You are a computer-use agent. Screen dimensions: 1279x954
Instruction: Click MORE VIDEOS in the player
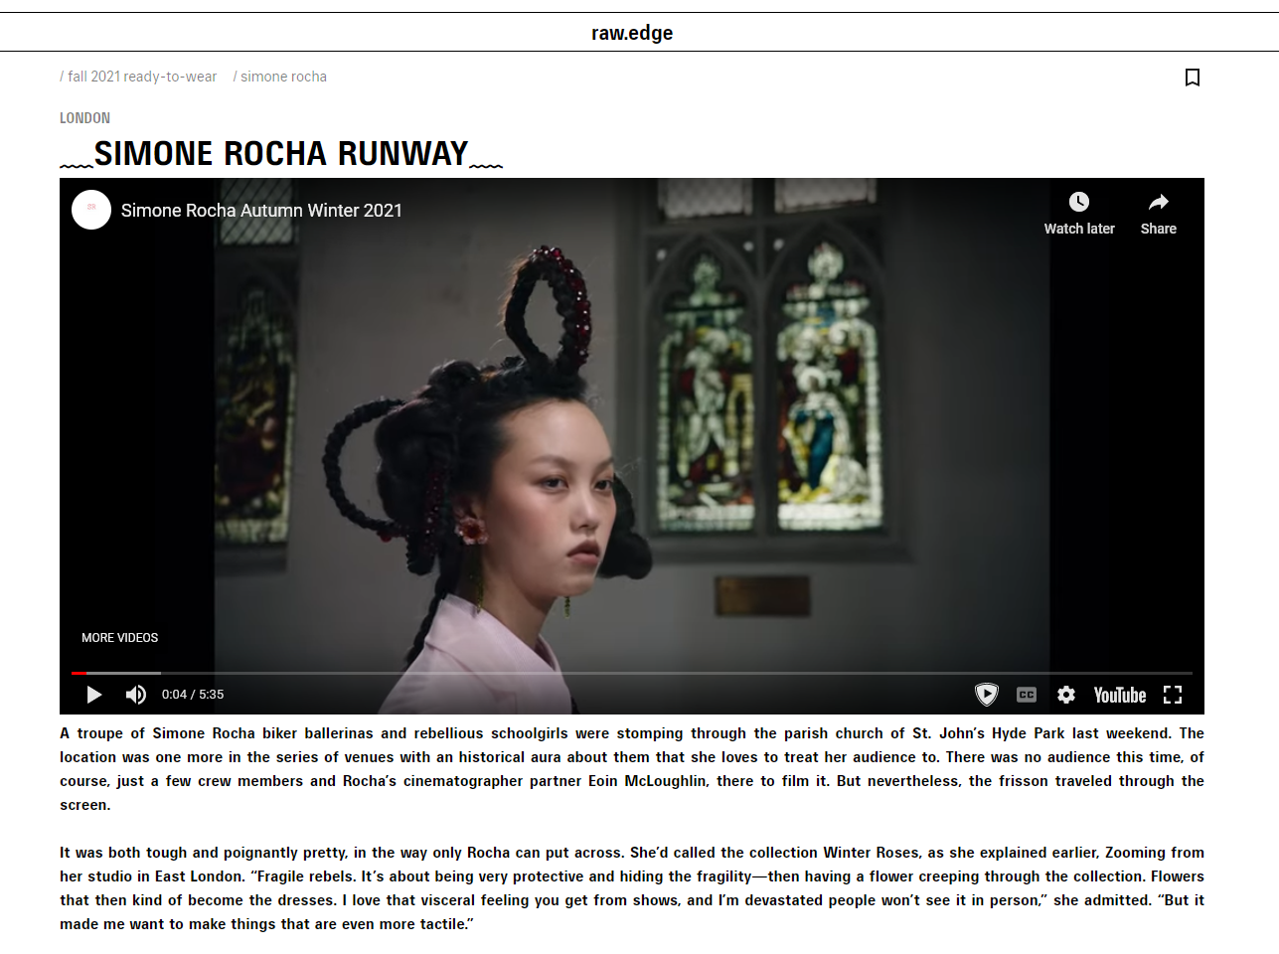119,638
